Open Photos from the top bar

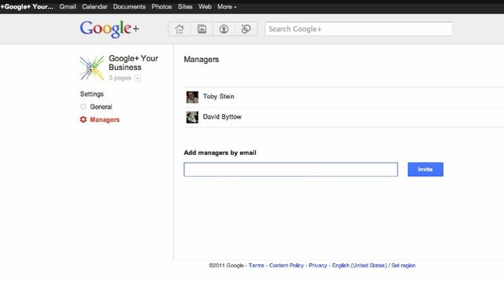tap(161, 6)
